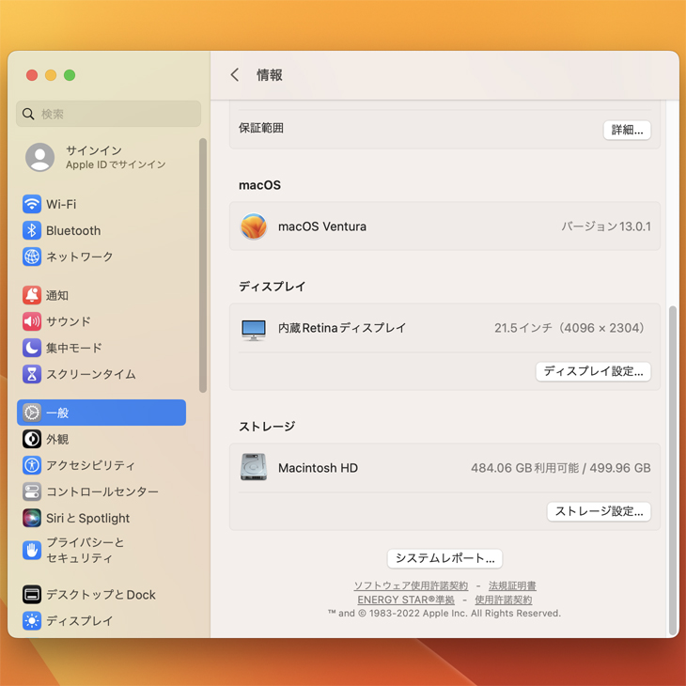Screen dimensions: 686x686
Task: Open ソフトウェア使用許諾契約 link
Action: pyautogui.click(x=411, y=586)
